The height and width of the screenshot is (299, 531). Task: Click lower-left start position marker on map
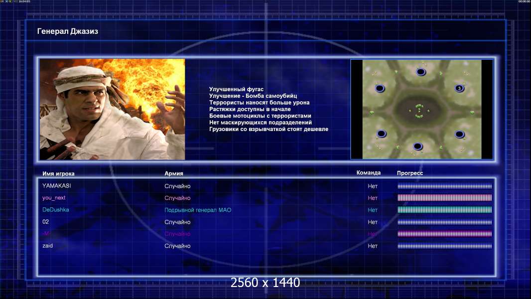click(382, 134)
